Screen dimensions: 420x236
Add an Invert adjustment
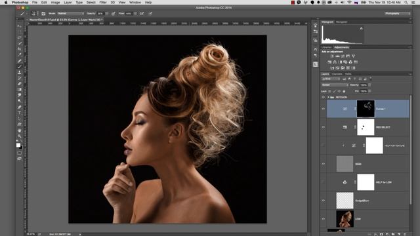[x=332, y=68]
